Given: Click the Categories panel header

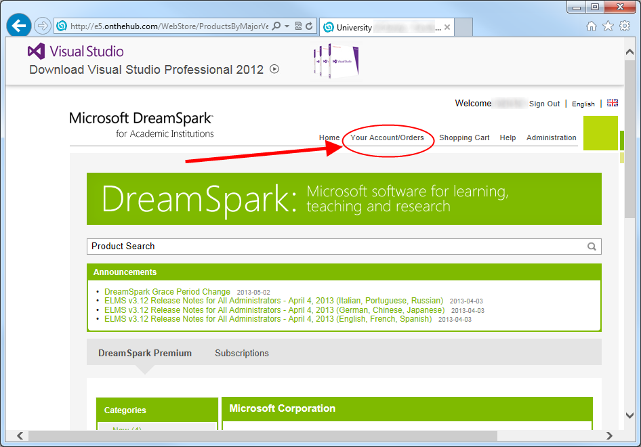Looking at the screenshot, I should coord(157,410).
